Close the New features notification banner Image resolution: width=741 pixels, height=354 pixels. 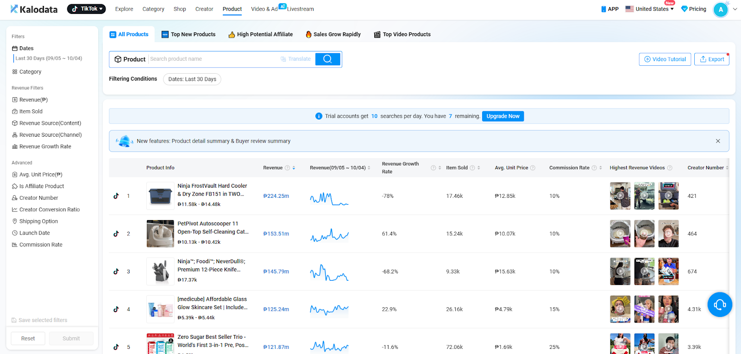[718, 141]
